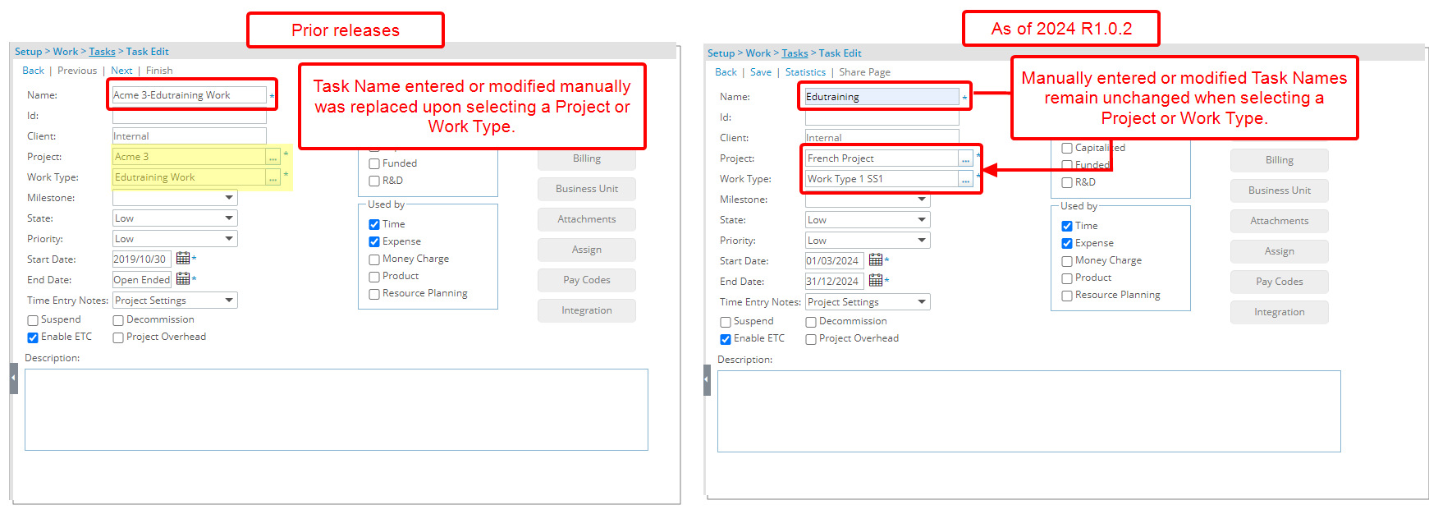Click Statistics link in right panel

[x=805, y=72]
